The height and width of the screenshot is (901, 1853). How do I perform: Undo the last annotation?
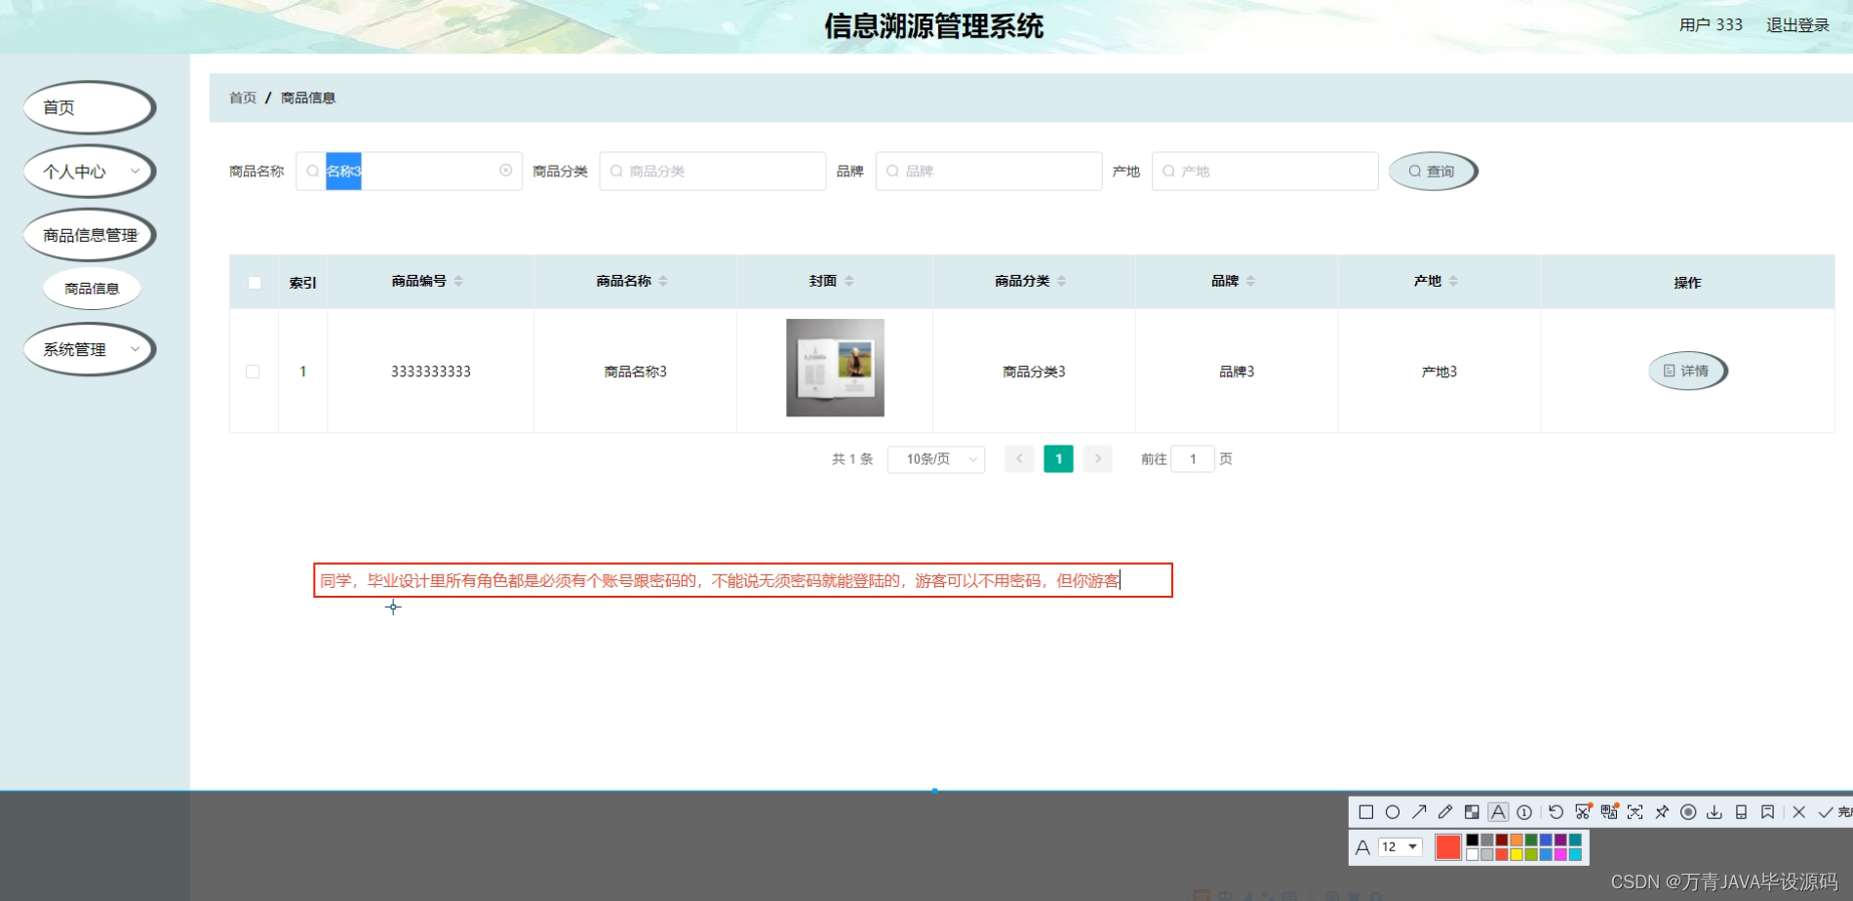pos(1557,812)
